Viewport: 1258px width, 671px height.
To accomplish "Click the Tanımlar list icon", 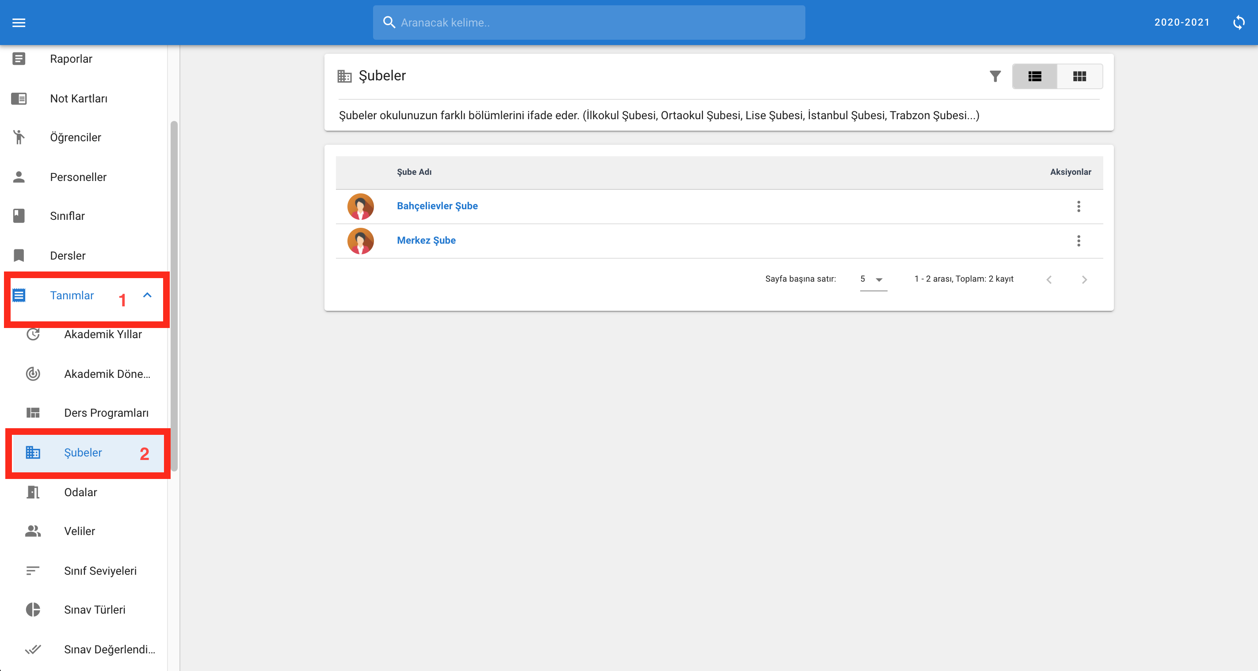I will click(19, 295).
